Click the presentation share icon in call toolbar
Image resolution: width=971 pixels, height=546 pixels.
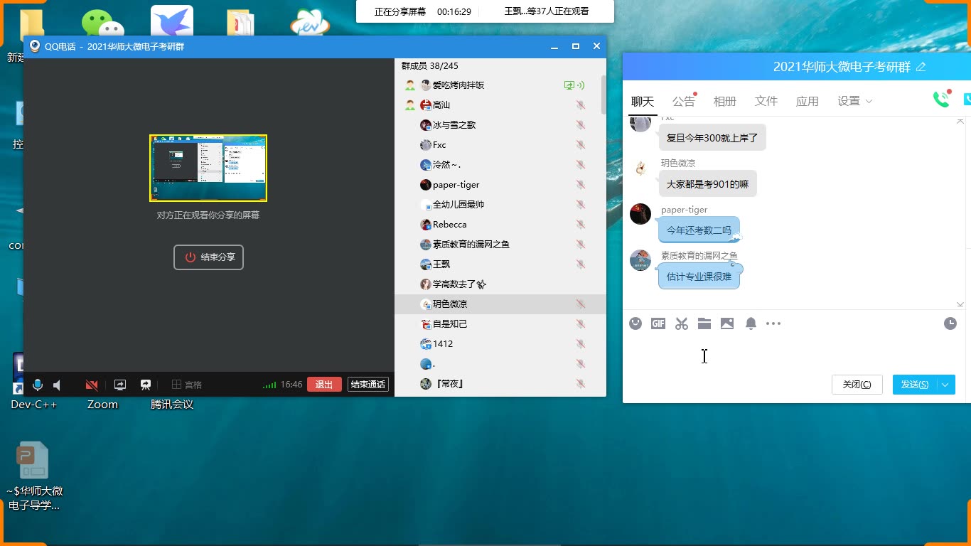[x=146, y=385]
